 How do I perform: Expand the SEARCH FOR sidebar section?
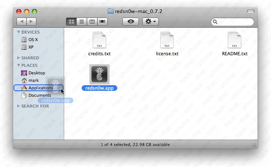click(19, 106)
